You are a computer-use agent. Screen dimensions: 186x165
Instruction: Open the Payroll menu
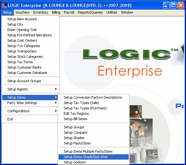click(69, 12)
